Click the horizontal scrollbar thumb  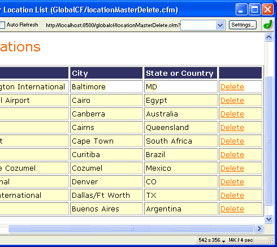pos(131,229)
